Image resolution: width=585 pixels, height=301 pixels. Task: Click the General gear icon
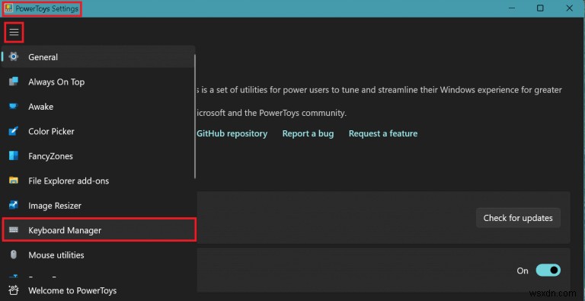[x=14, y=56]
